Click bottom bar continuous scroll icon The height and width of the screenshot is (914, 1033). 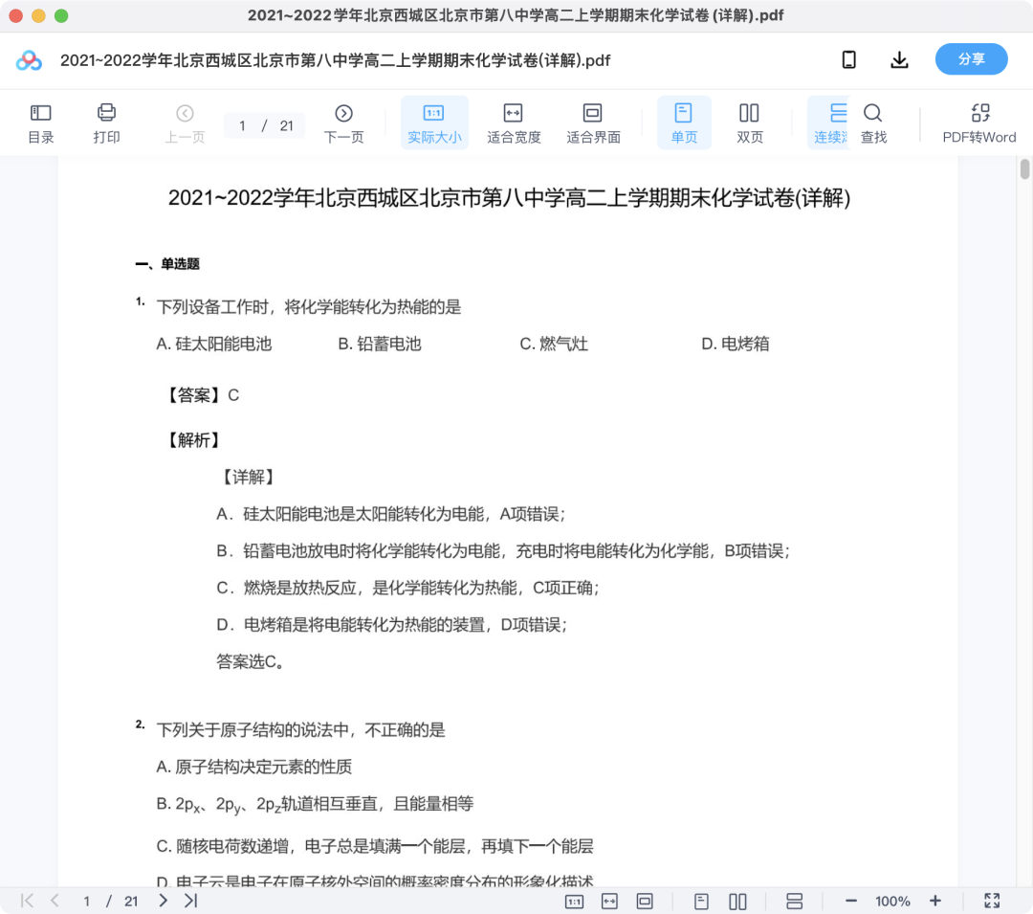pos(795,901)
